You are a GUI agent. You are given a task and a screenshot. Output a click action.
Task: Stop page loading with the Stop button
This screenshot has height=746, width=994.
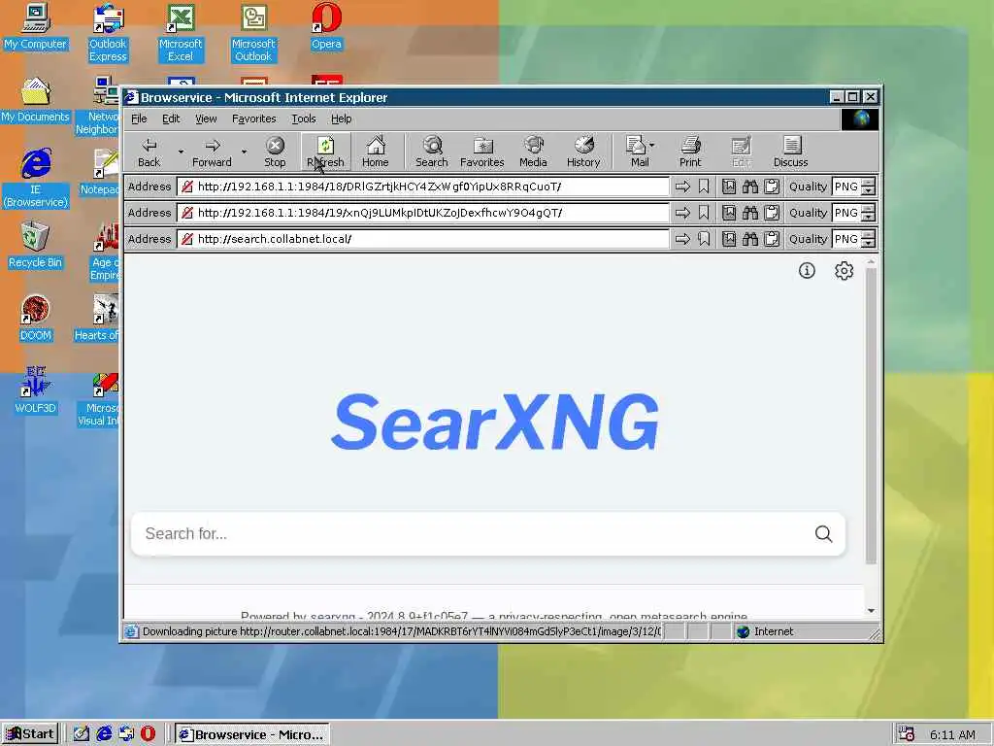click(x=275, y=153)
